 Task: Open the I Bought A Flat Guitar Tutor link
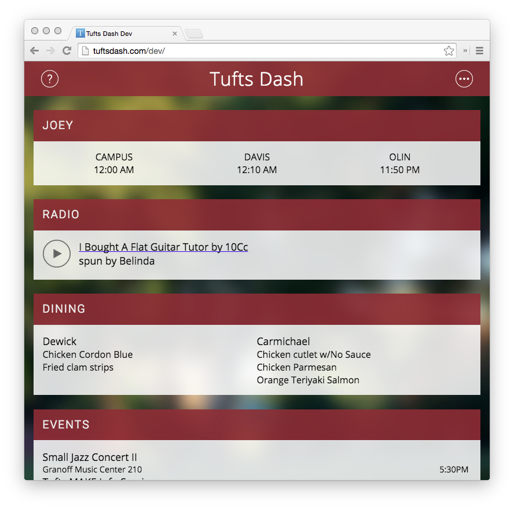click(163, 247)
